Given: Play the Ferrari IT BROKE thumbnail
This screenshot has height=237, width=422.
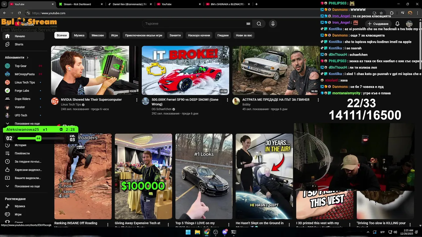Looking at the screenshot, I should tap(185, 70).
